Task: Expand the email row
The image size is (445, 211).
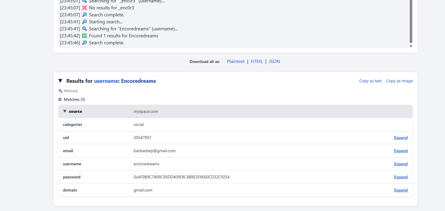Action: point(401,151)
